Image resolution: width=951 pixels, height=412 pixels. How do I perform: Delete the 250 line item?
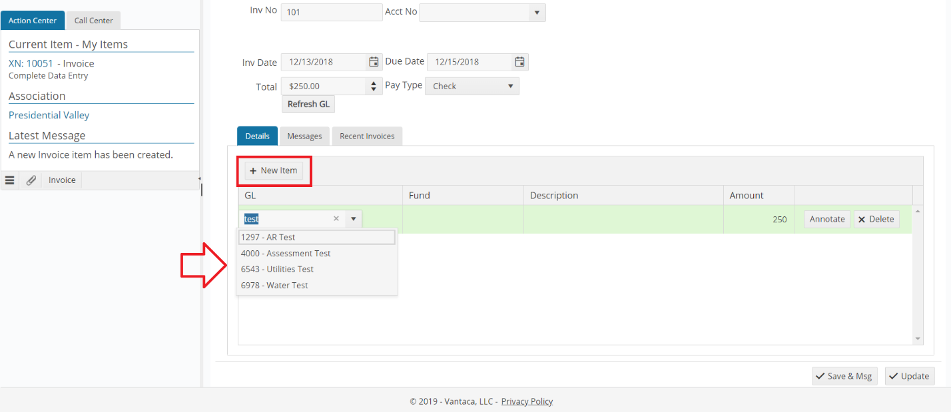(x=876, y=218)
